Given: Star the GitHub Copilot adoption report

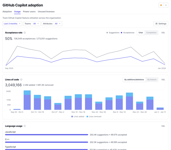Looking at the screenshot, I should coord(161,5).
